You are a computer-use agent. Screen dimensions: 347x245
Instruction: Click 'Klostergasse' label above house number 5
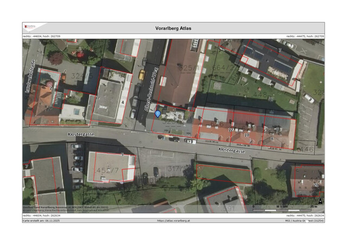[x=81, y=135]
